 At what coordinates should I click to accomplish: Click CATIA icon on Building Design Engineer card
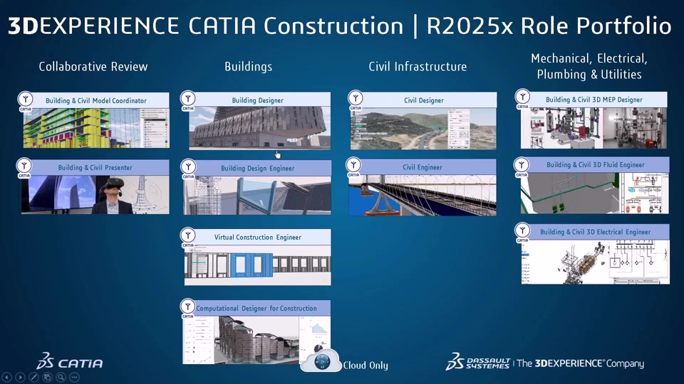pyautogui.click(x=188, y=168)
